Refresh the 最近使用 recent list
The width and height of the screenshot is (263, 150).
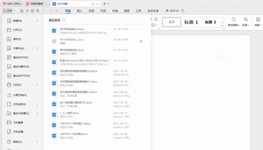63,20
